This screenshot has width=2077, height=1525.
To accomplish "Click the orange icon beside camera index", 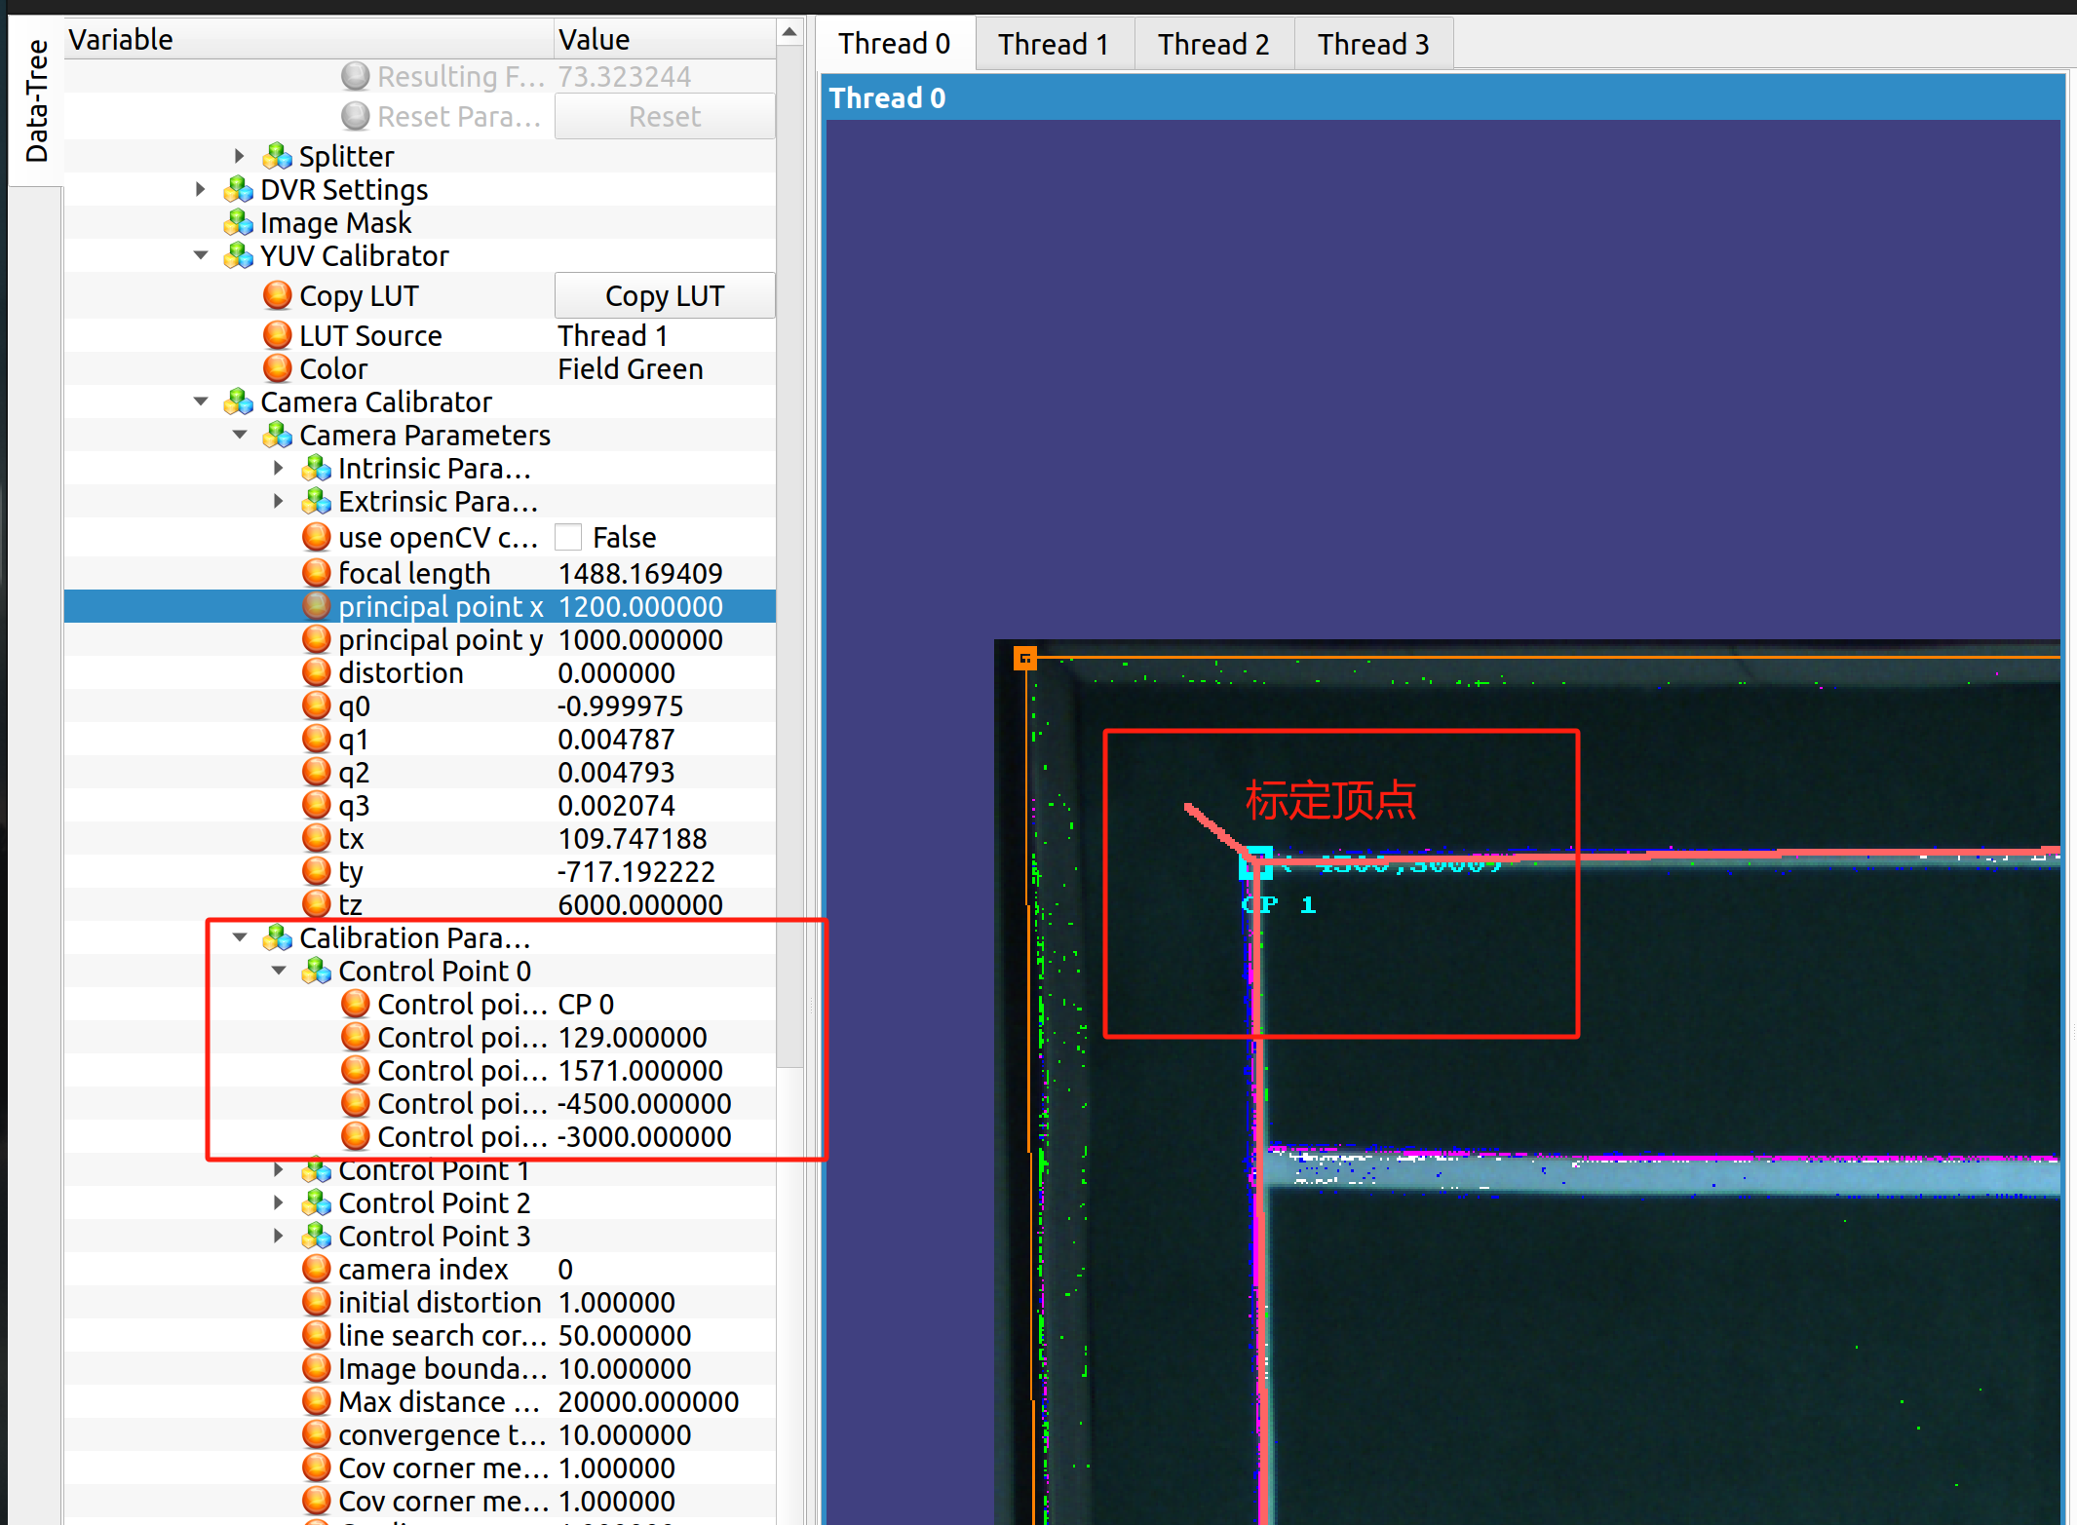I will tap(317, 1269).
